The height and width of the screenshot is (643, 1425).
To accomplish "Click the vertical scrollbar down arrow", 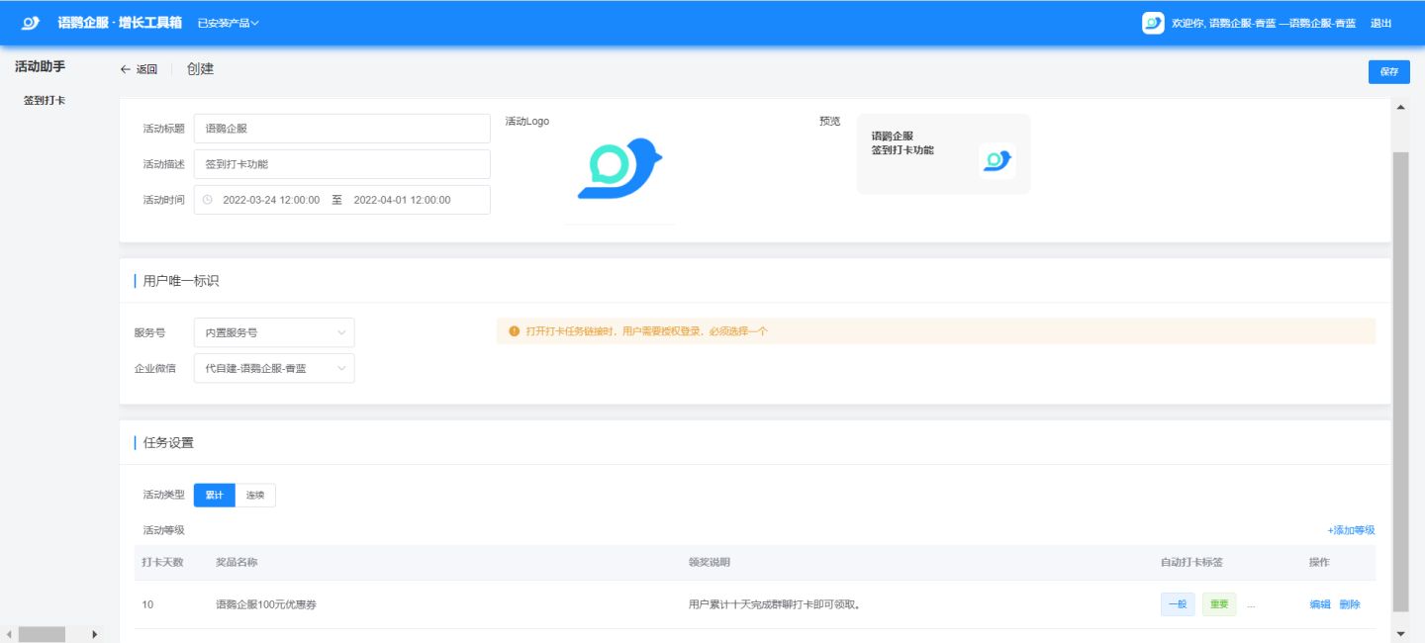I will pyautogui.click(x=1399, y=633).
